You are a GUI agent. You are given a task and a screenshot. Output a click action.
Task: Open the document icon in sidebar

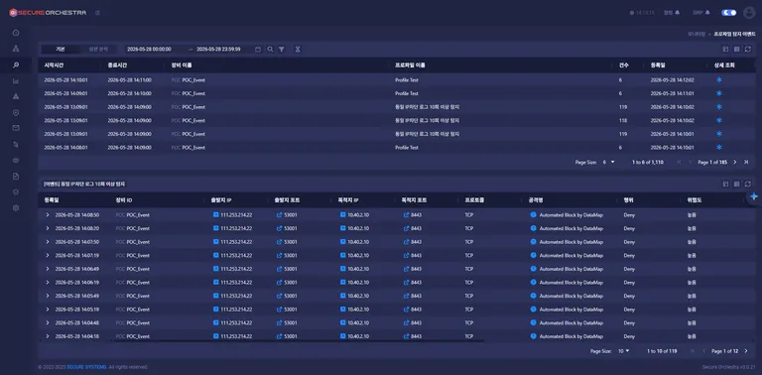coord(16,176)
